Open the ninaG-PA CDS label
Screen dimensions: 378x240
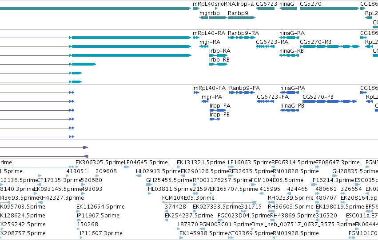293,88
